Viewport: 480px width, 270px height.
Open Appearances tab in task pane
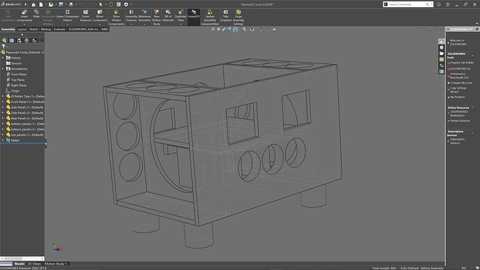tap(442, 65)
